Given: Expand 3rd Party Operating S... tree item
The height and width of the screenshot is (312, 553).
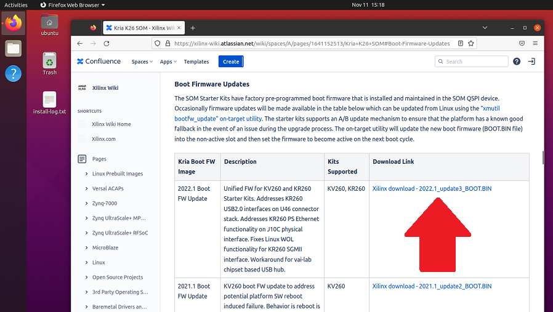Looking at the screenshot, I should click(x=86, y=292).
